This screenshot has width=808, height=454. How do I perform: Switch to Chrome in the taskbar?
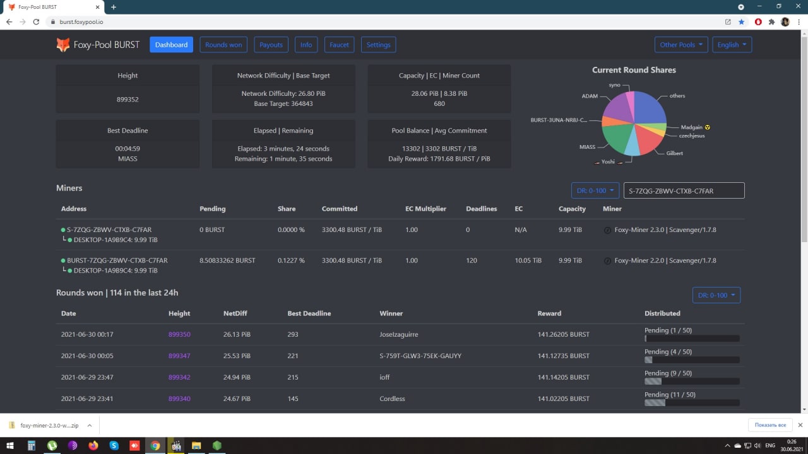point(155,445)
